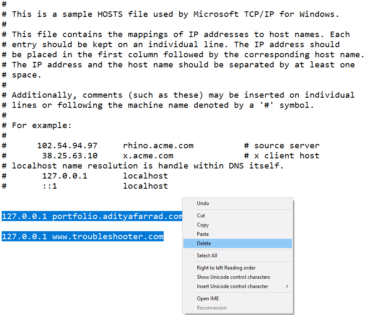Select "Open IME" from the menu
The height and width of the screenshot is (315, 382).
coord(207,298)
